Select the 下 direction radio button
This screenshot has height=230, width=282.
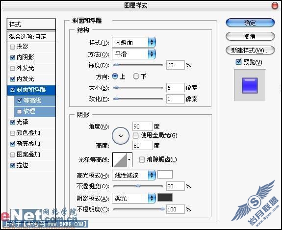136,76
